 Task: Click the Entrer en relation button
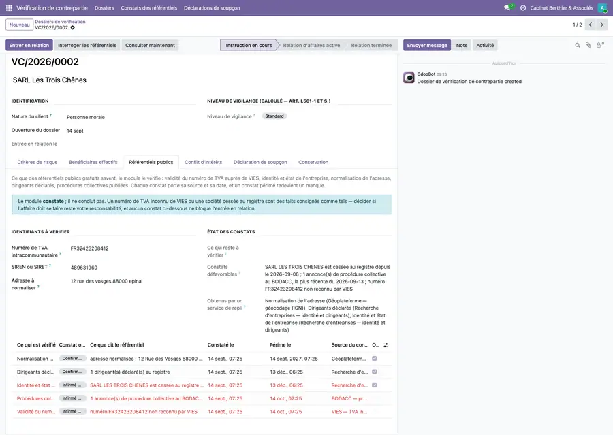click(29, 46)
